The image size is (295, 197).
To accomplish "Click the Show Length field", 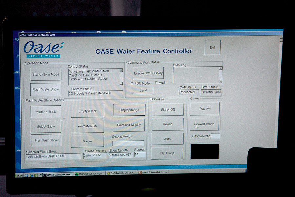I will (x=120, y=155).
